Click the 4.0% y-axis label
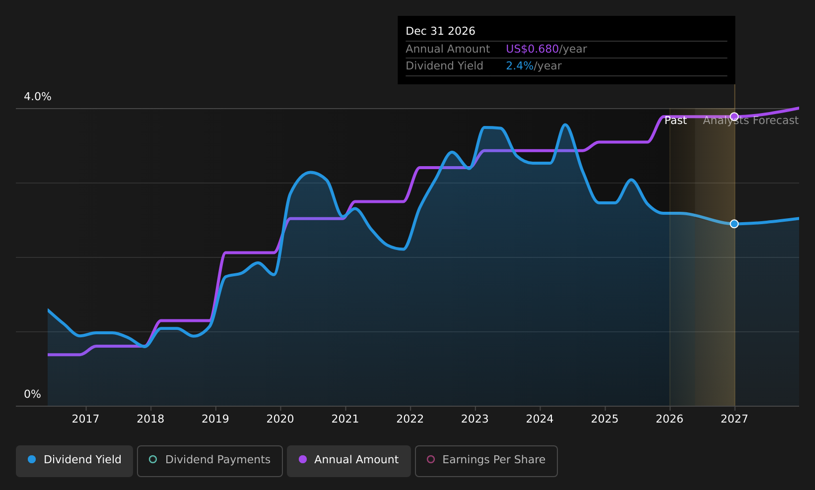The width and height of the screenshot is (815, 490). click(x=38, y=97)
